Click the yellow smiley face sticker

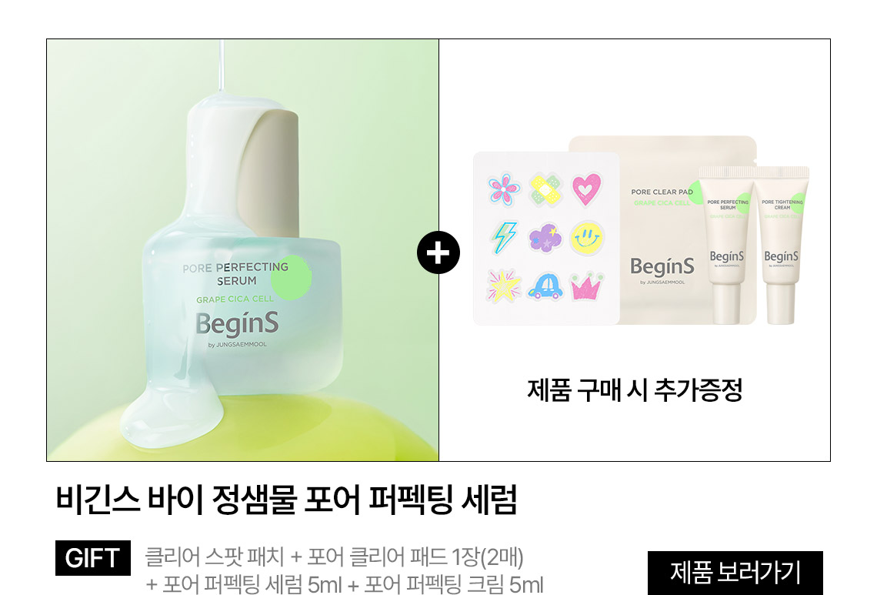(587, 237)
